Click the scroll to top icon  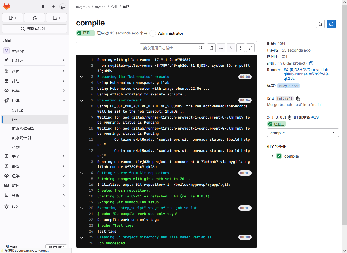click(231, 48)
